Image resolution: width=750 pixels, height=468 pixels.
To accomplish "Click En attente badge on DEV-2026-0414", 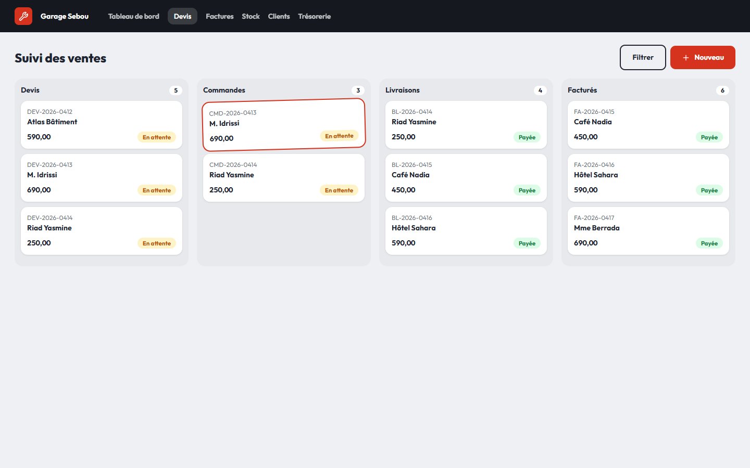I will [157, 243].
